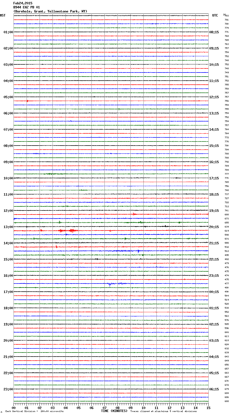This screenshot has height=415, width=230.
Task: Click the 03 tick label on the minutes axis
Action: pyautogui.click(x=52, y=408)
